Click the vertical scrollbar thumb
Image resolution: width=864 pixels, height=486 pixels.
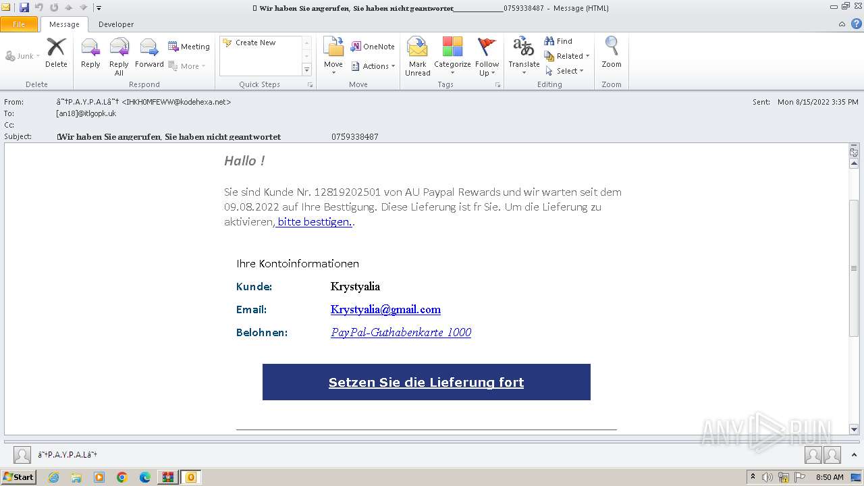click(x=854, y=268)
